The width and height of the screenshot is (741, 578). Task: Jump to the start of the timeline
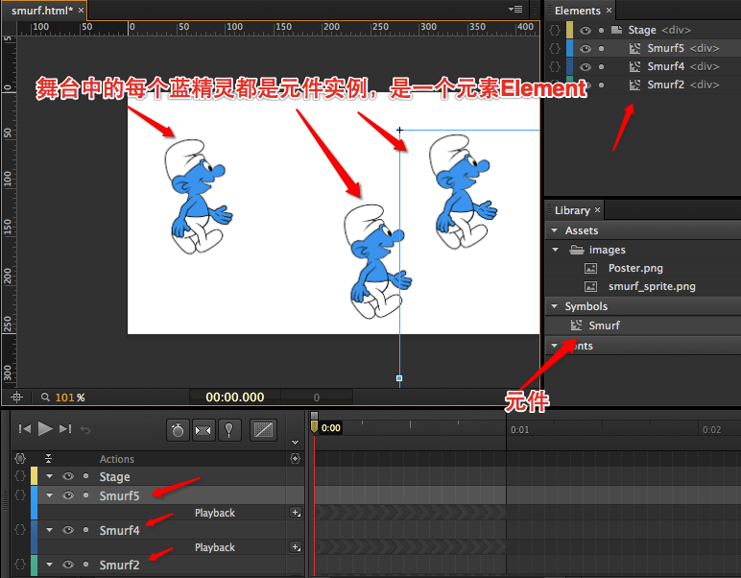25,429
